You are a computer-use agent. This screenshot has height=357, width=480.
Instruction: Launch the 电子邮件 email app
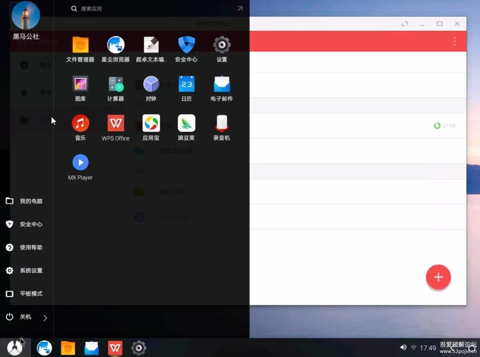(222, 84)
